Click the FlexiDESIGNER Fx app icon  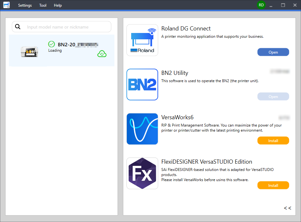142,173
